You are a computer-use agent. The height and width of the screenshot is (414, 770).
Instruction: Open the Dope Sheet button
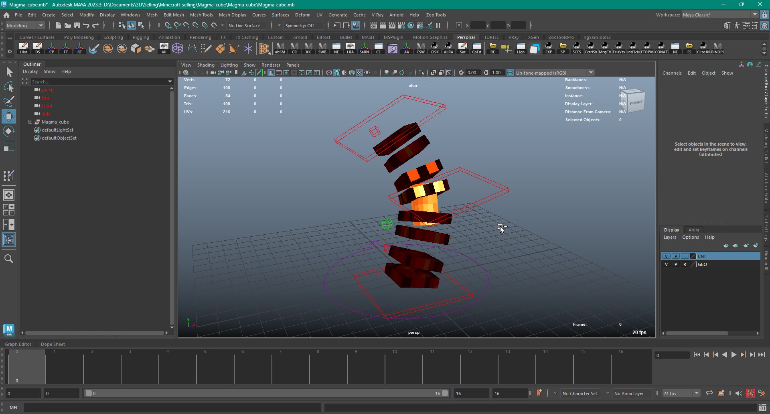coord(53,344)
